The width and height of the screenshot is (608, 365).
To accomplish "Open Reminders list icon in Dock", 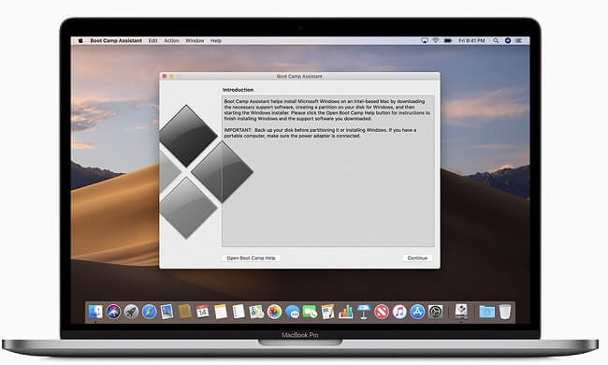I will 239,312.
